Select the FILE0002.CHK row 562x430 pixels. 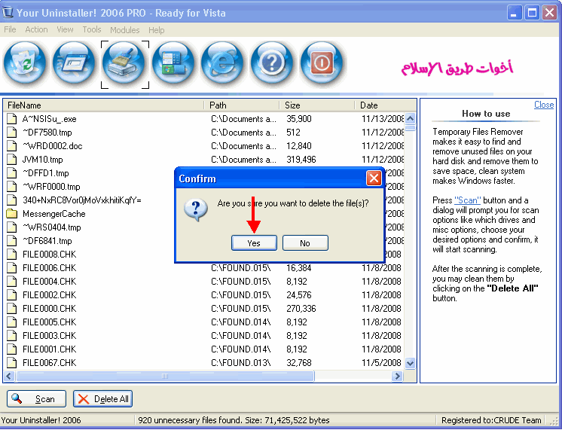pyautogui.click(x=204, y=295)
